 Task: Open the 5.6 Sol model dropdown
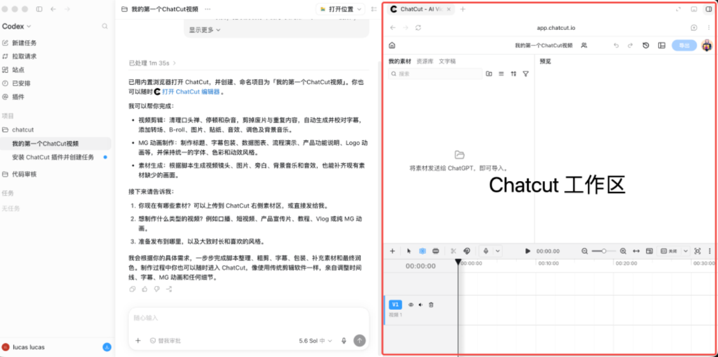pos(315,341)
